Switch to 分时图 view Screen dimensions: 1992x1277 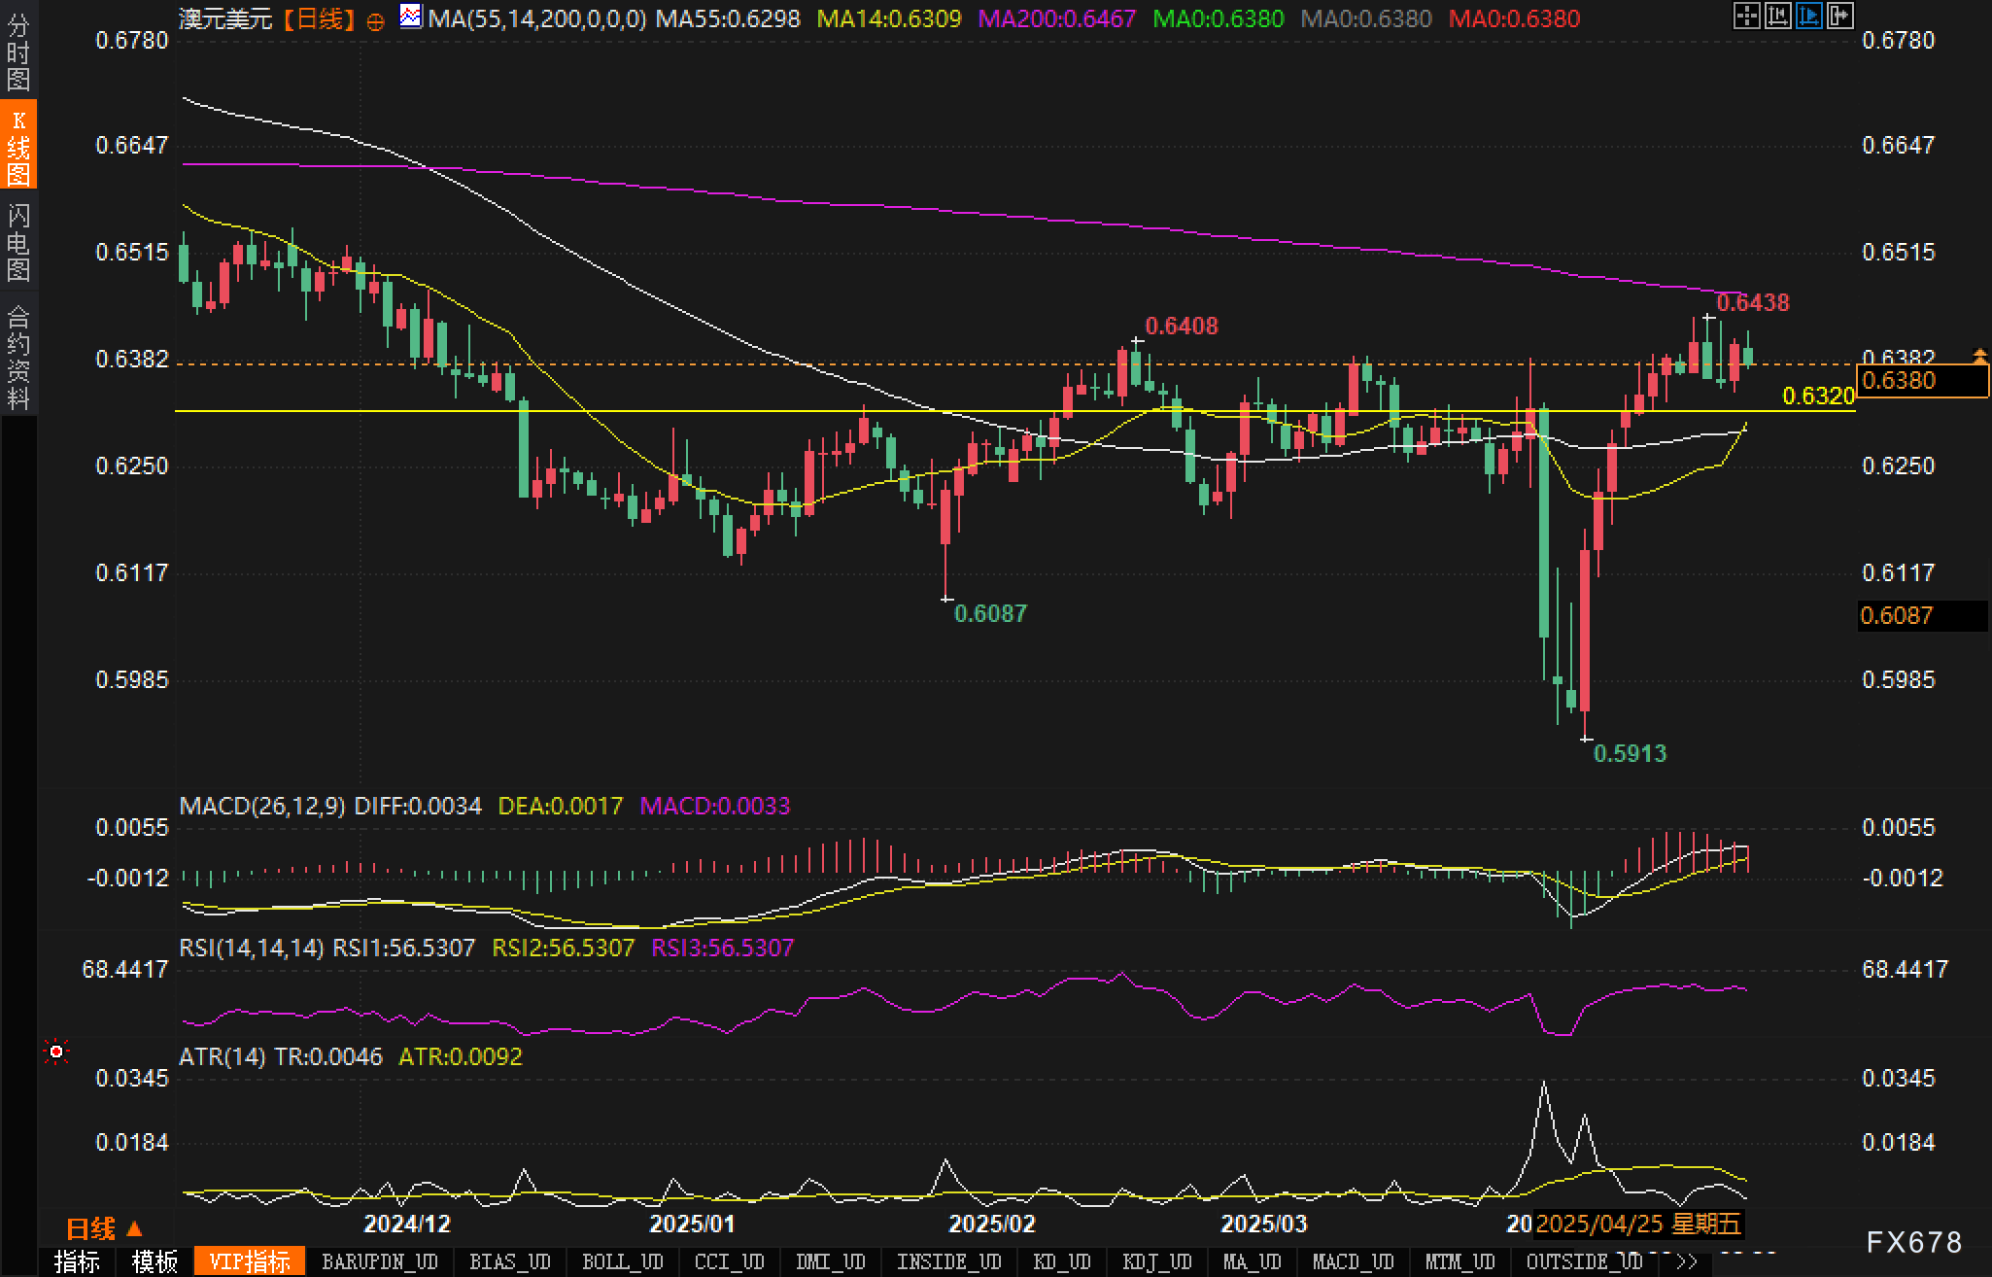18,51
